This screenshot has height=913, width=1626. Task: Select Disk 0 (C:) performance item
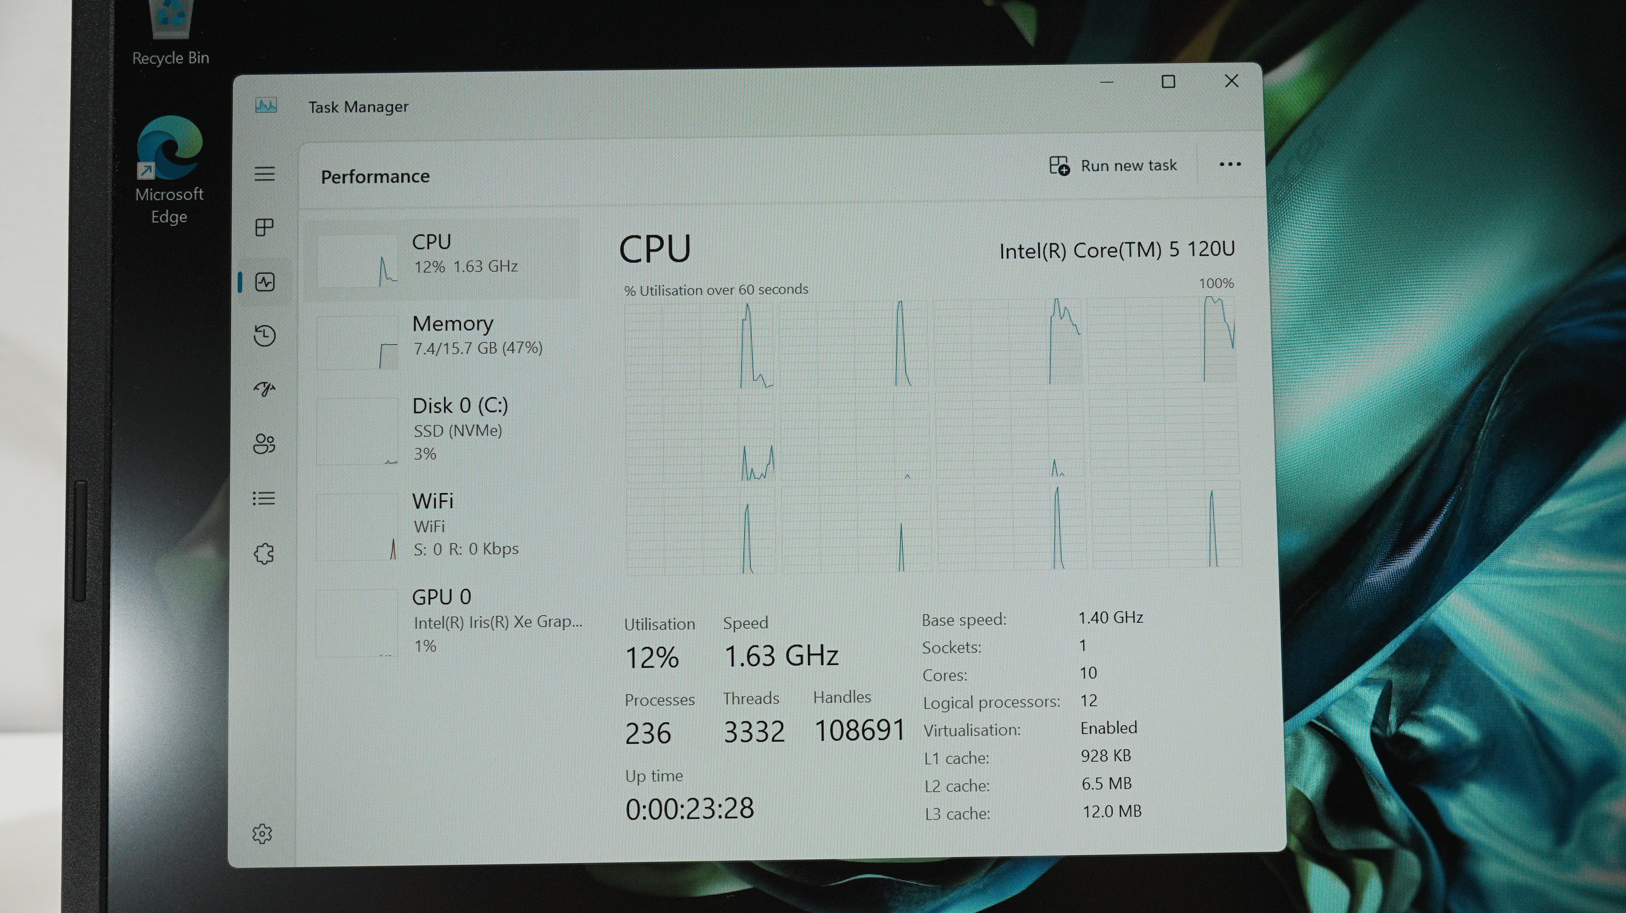click(x=442, y=429)
